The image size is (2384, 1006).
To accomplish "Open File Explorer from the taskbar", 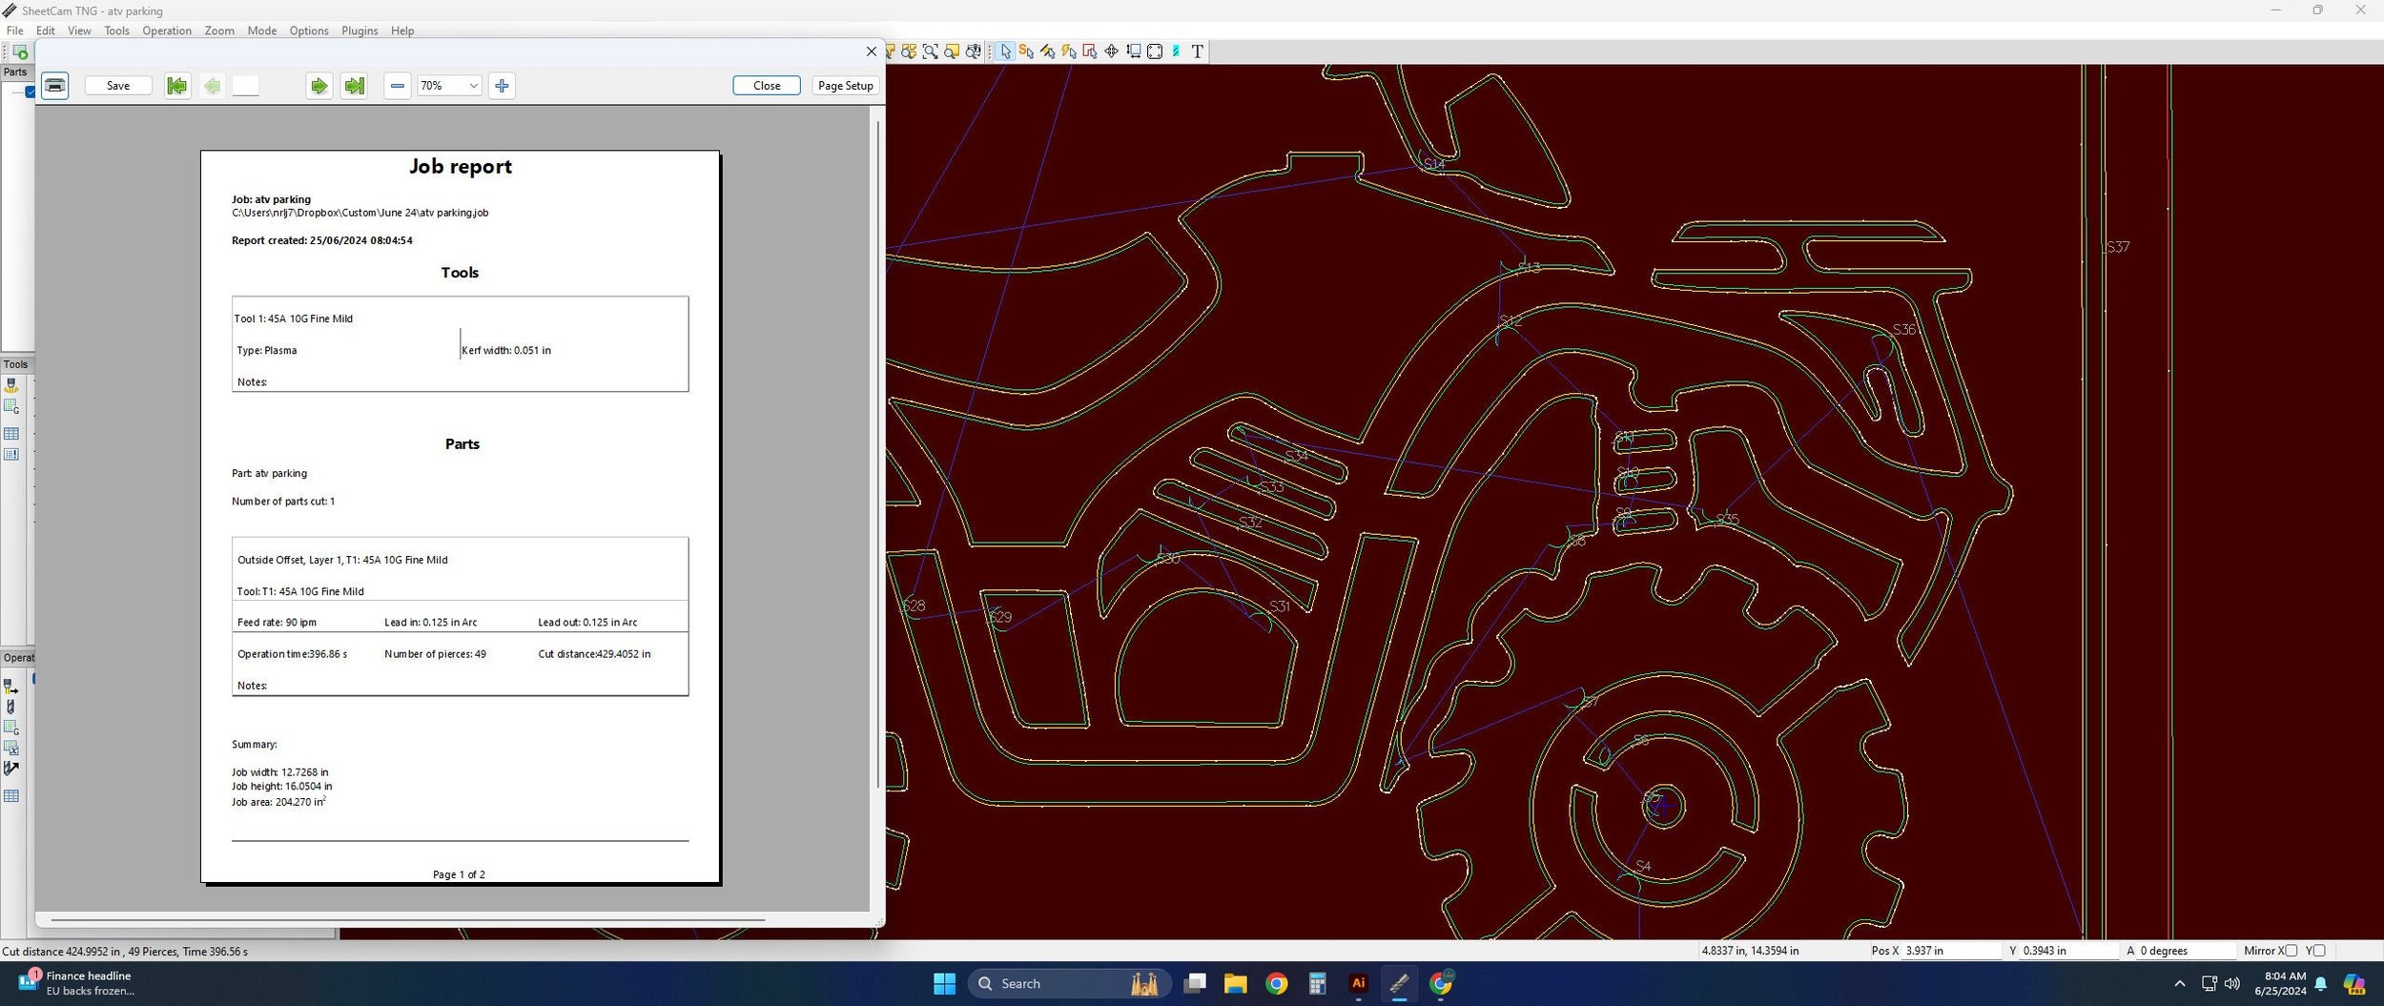I will 1235,984.
